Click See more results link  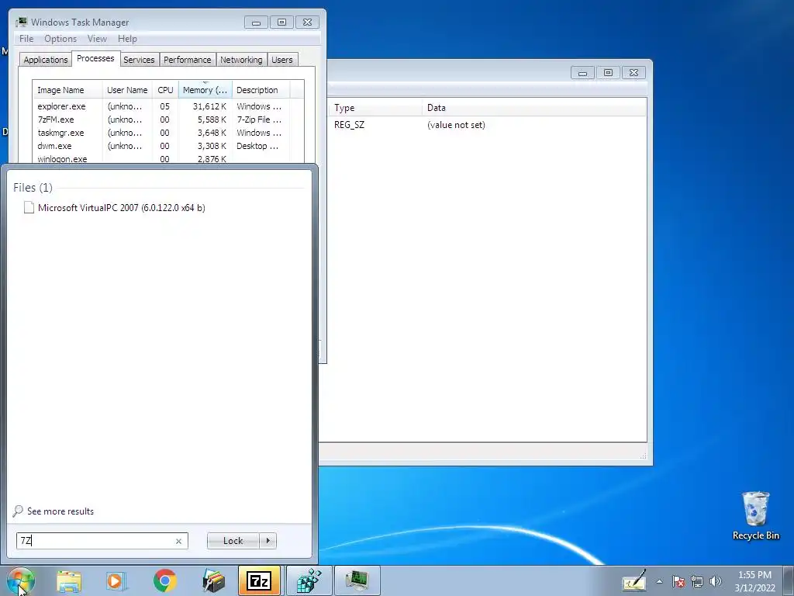click(60, 511)
